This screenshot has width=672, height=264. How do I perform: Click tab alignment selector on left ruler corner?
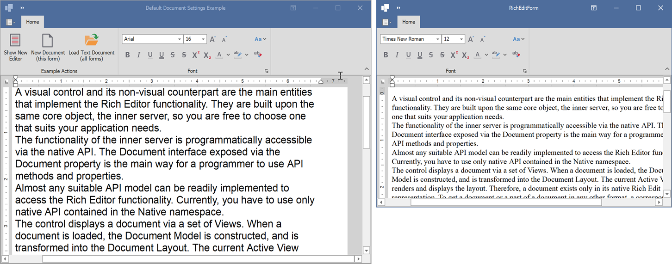point(6,81)
